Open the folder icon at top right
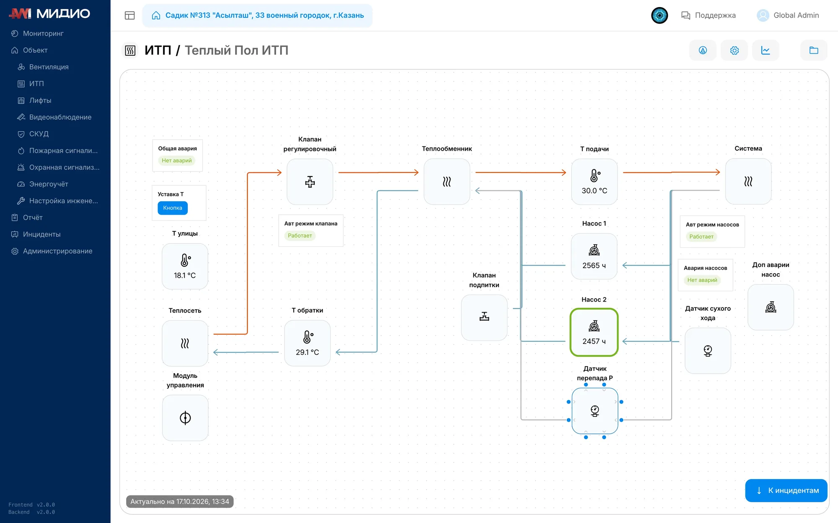Viewport: 838px width, 523px height. (814, 50)
